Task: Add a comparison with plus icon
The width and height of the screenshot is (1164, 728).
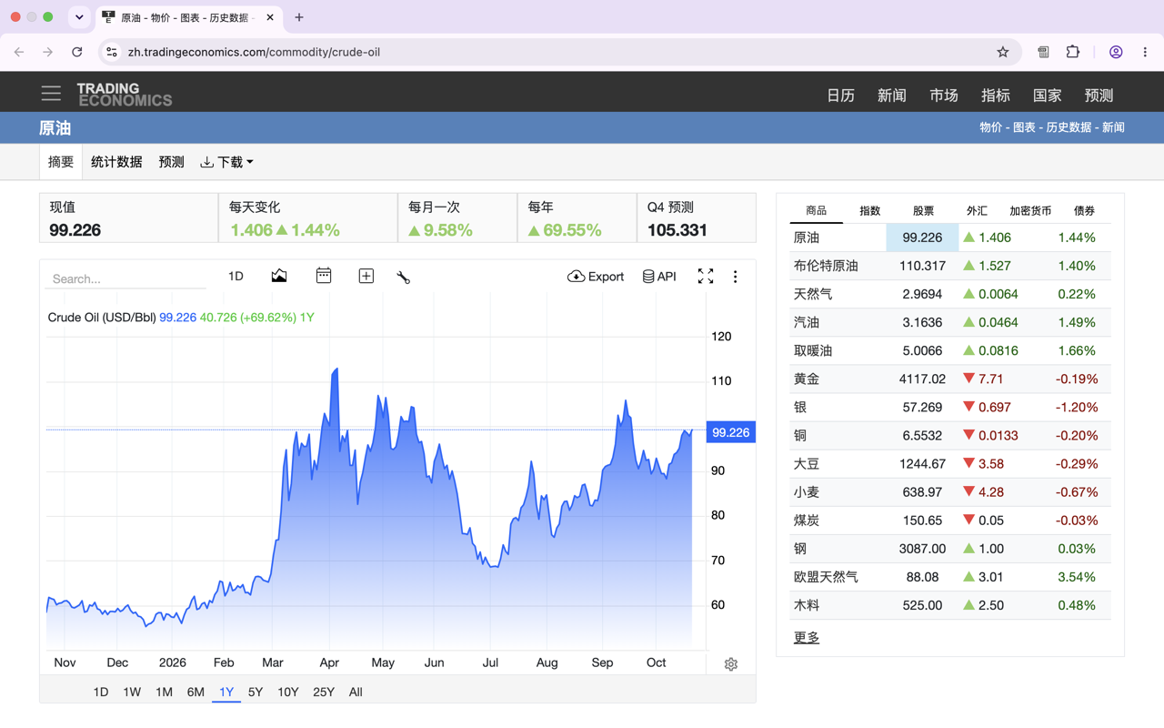Action: [x=366, y=276]
